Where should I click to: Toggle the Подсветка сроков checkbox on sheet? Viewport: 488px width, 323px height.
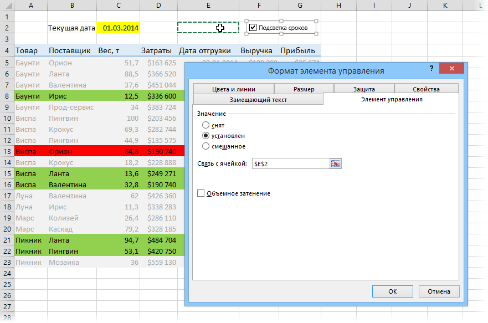point(253,28)
